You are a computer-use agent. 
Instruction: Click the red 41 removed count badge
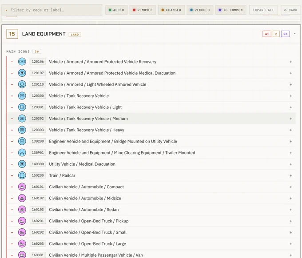point(267,34)
